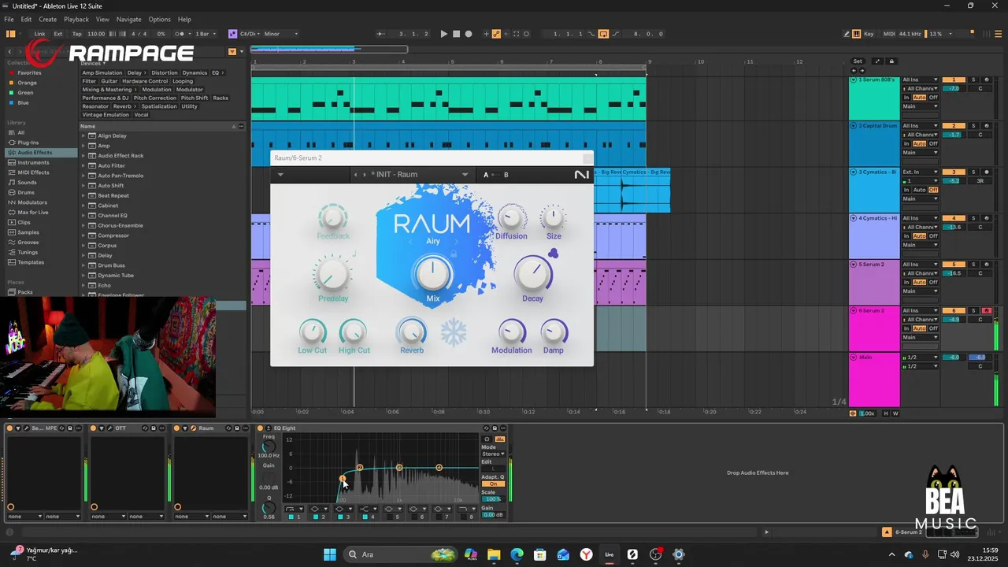Solo the 1 Serum 808's track
Viewport: 1008px width, 567px height.
pos(973,80)
